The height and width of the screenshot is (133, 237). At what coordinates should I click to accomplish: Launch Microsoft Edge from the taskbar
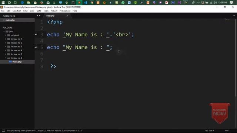click(x=22, y=3)
